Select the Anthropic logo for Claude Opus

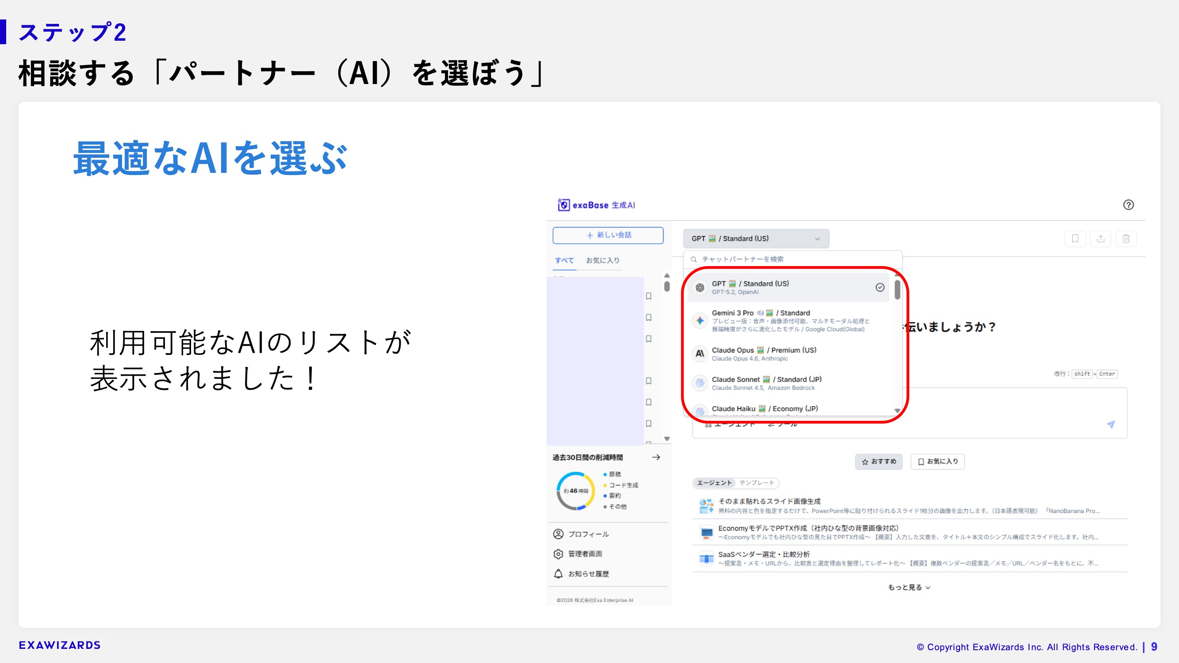click(700, 354)
